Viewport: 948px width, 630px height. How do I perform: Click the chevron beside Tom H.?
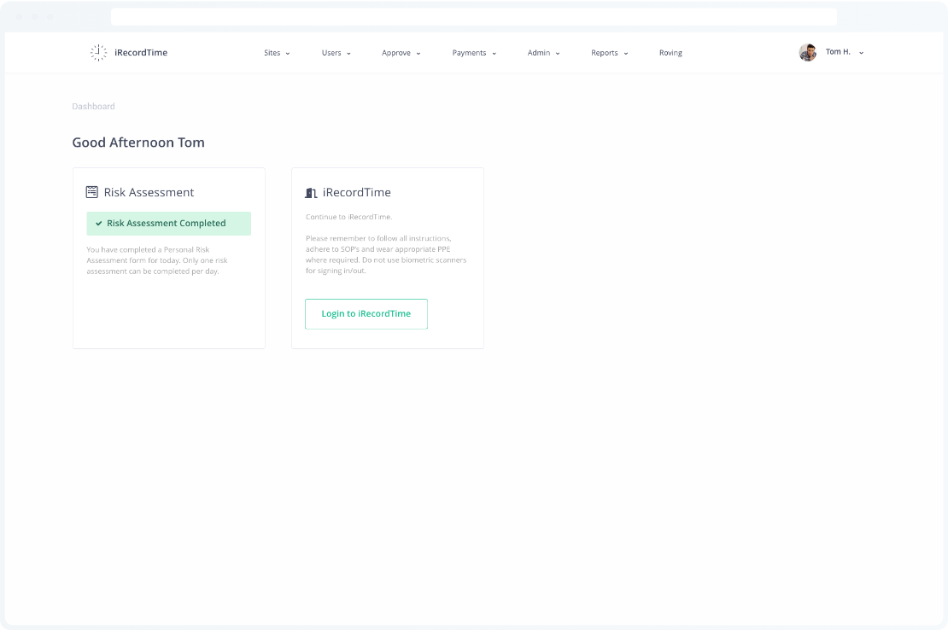tap(861, 53)
